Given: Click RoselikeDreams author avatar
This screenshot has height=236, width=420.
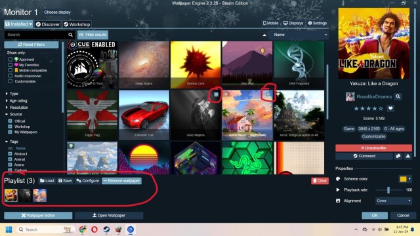Looking at the screenshot, I should (x=350, y=96).
